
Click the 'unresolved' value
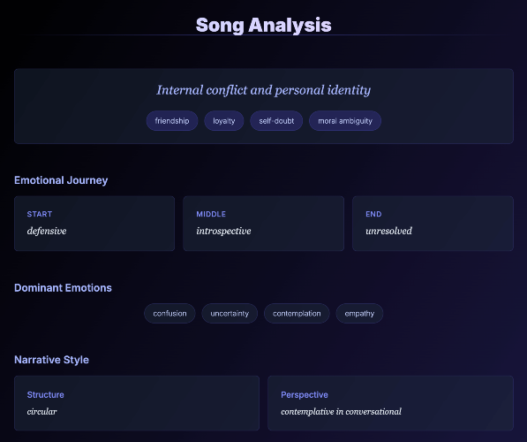[388, 231]
